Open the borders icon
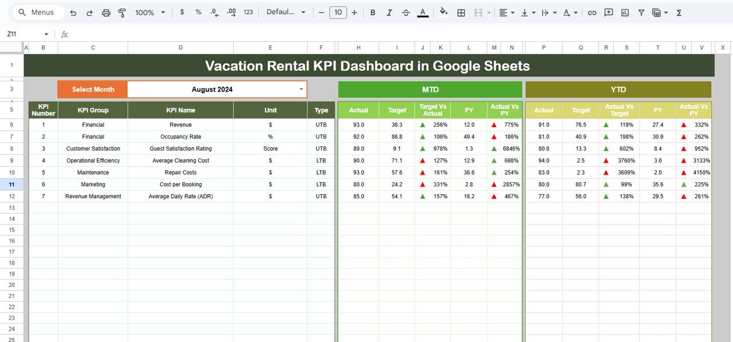Screen dimensions: 733x342 click(461, 12)
